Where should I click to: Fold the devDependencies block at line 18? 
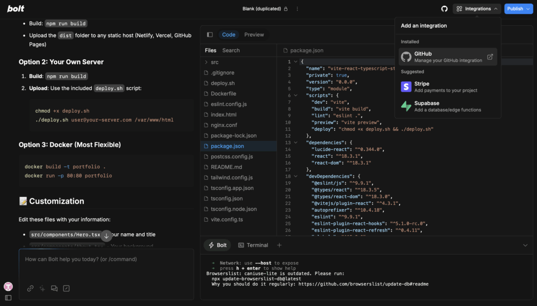[296, 176]
